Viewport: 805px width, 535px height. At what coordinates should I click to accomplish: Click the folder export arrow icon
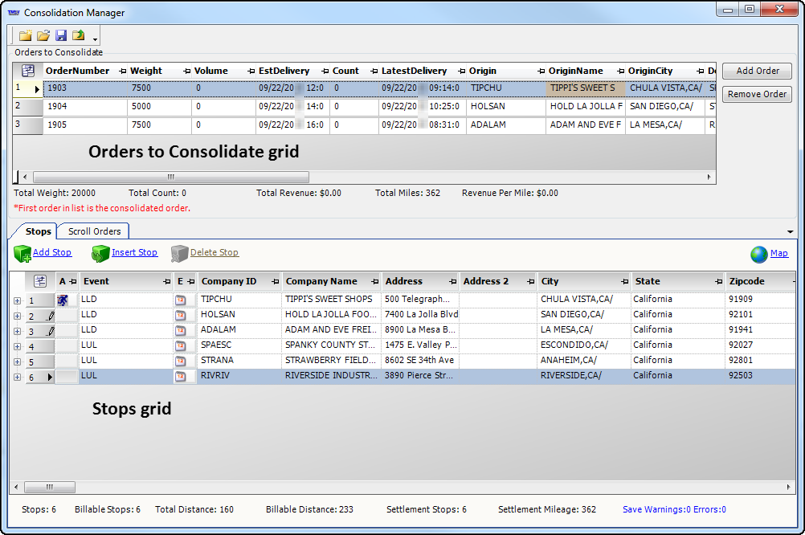pos(79,35)
